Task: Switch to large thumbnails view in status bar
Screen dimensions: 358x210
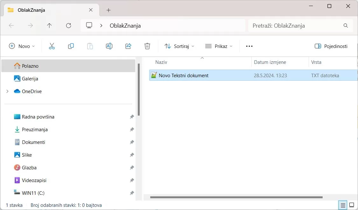Action: tap(352, 205)
